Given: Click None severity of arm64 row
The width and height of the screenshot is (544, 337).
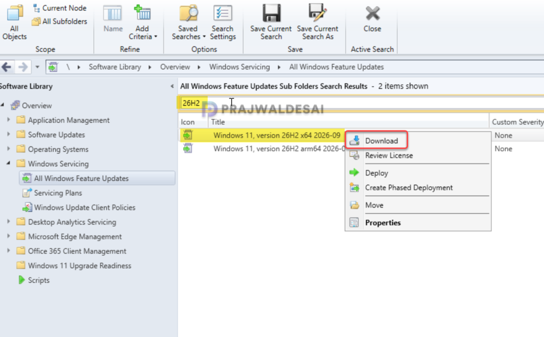Looking at the screenshot, I should [x=503, y=149].
